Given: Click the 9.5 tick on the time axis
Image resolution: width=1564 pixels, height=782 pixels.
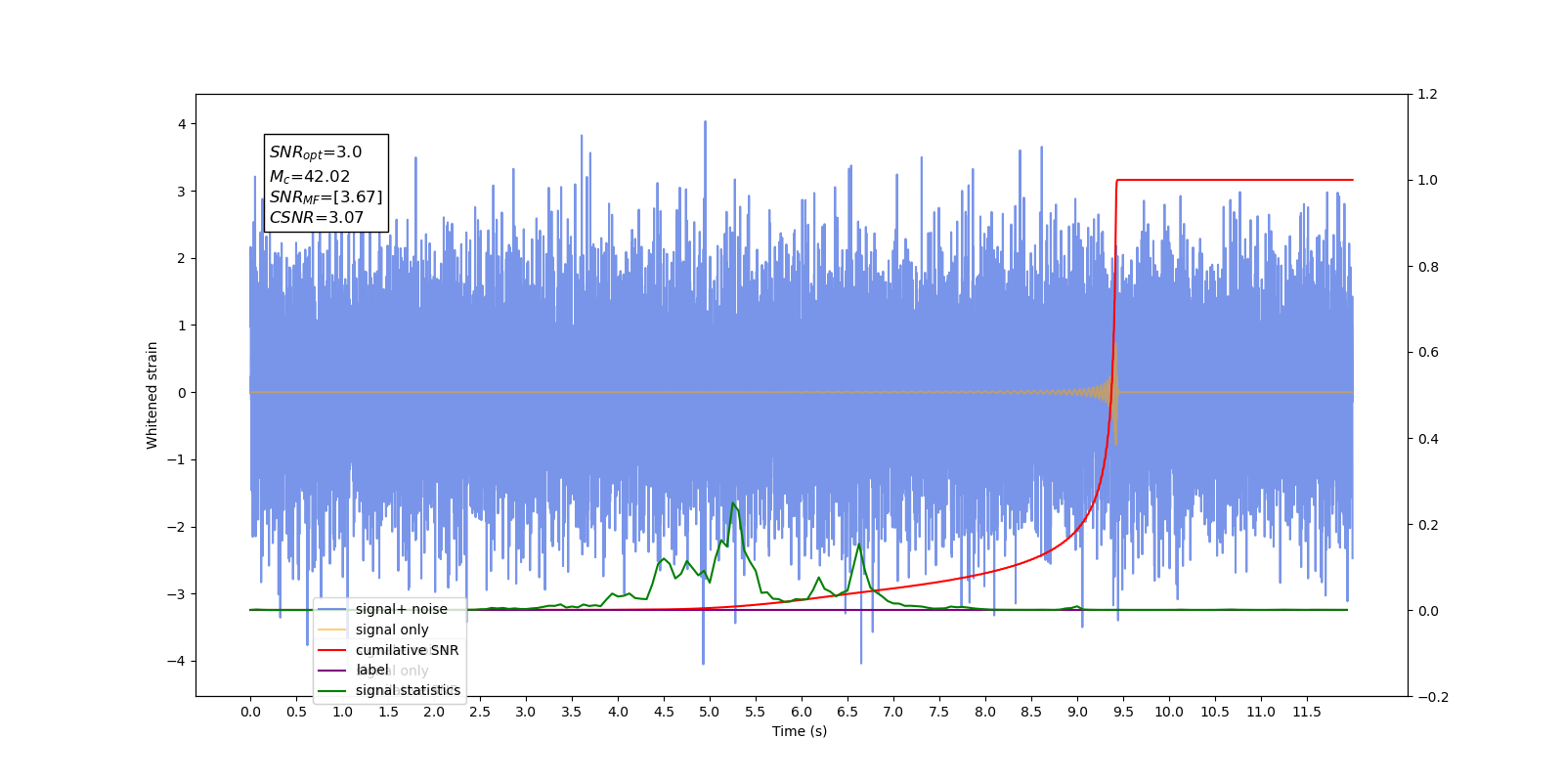Looking at the screenshot, I should (x=1123, y=712).
